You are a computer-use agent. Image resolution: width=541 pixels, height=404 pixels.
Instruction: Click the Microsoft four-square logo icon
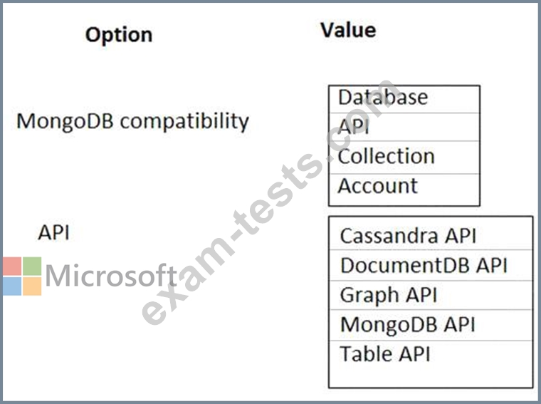(22, 276)
